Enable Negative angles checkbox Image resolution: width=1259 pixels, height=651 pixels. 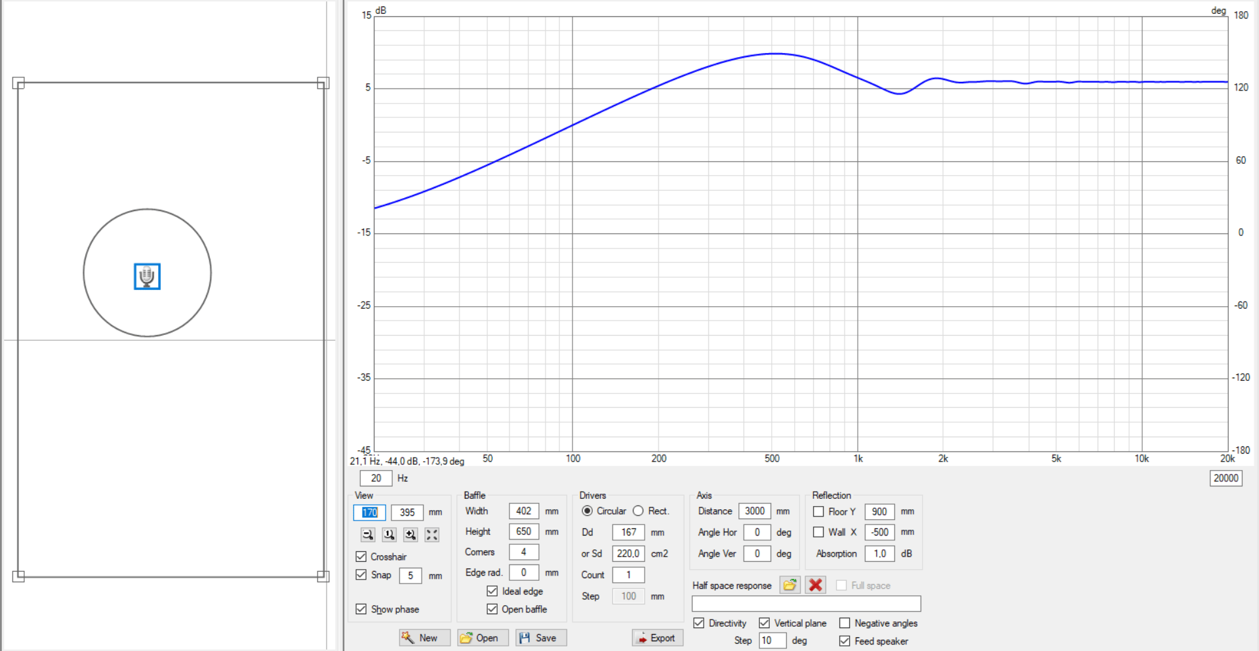pyautogui.click(x=845, y=623)
